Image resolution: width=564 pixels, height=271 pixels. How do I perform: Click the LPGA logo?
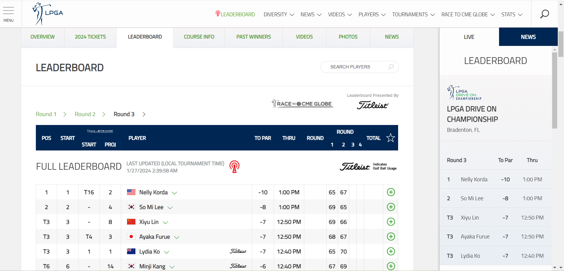(48, 14)
